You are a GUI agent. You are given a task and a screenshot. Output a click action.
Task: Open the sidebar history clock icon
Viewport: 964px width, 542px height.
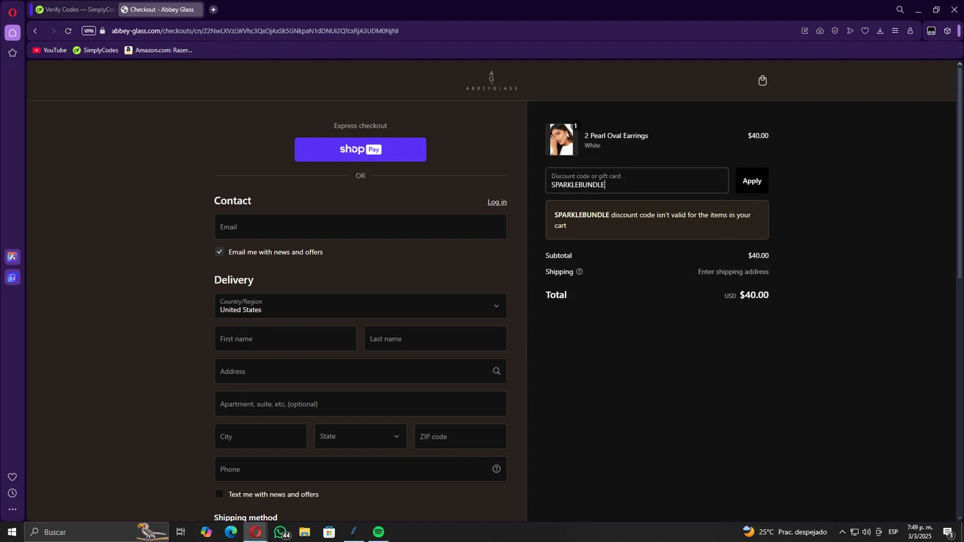[x=12, y=493]
